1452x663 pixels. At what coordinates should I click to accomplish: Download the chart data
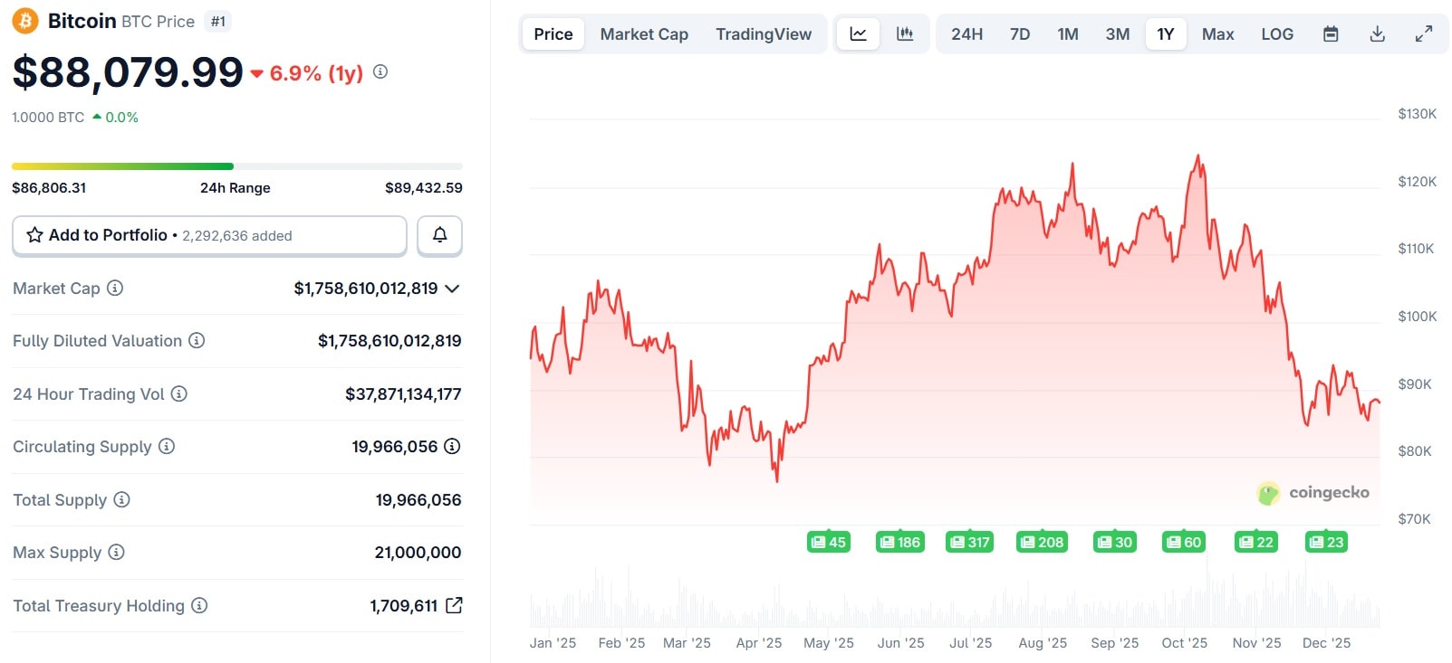(1378, 34)
